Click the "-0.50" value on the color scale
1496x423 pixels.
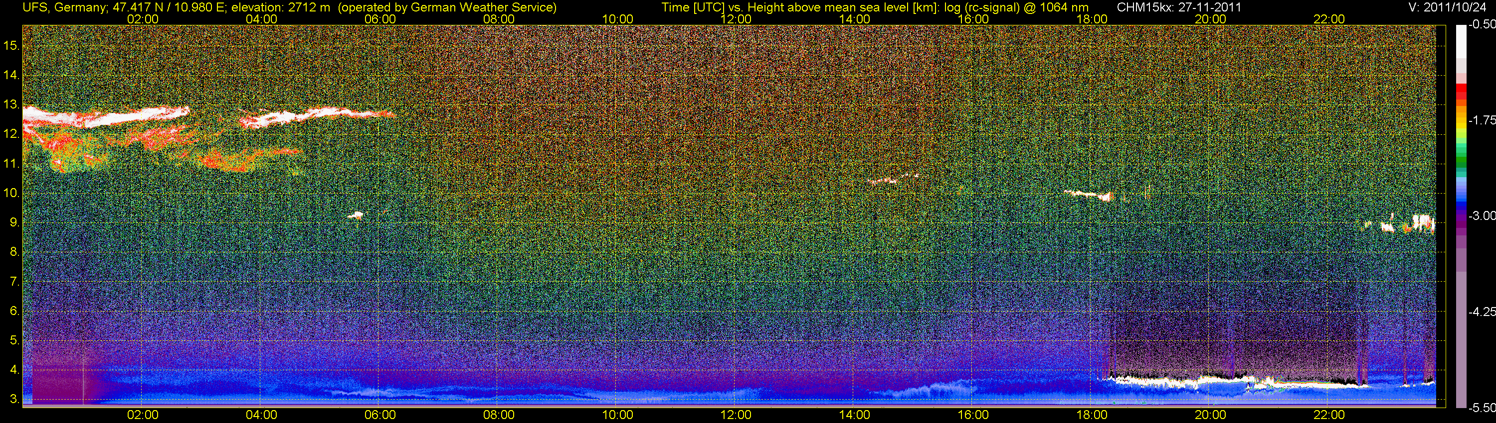pyautogui.click(x=1482, y=24)
